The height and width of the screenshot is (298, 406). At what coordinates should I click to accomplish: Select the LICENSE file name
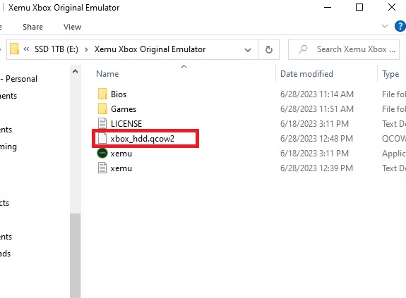point(126,124)
